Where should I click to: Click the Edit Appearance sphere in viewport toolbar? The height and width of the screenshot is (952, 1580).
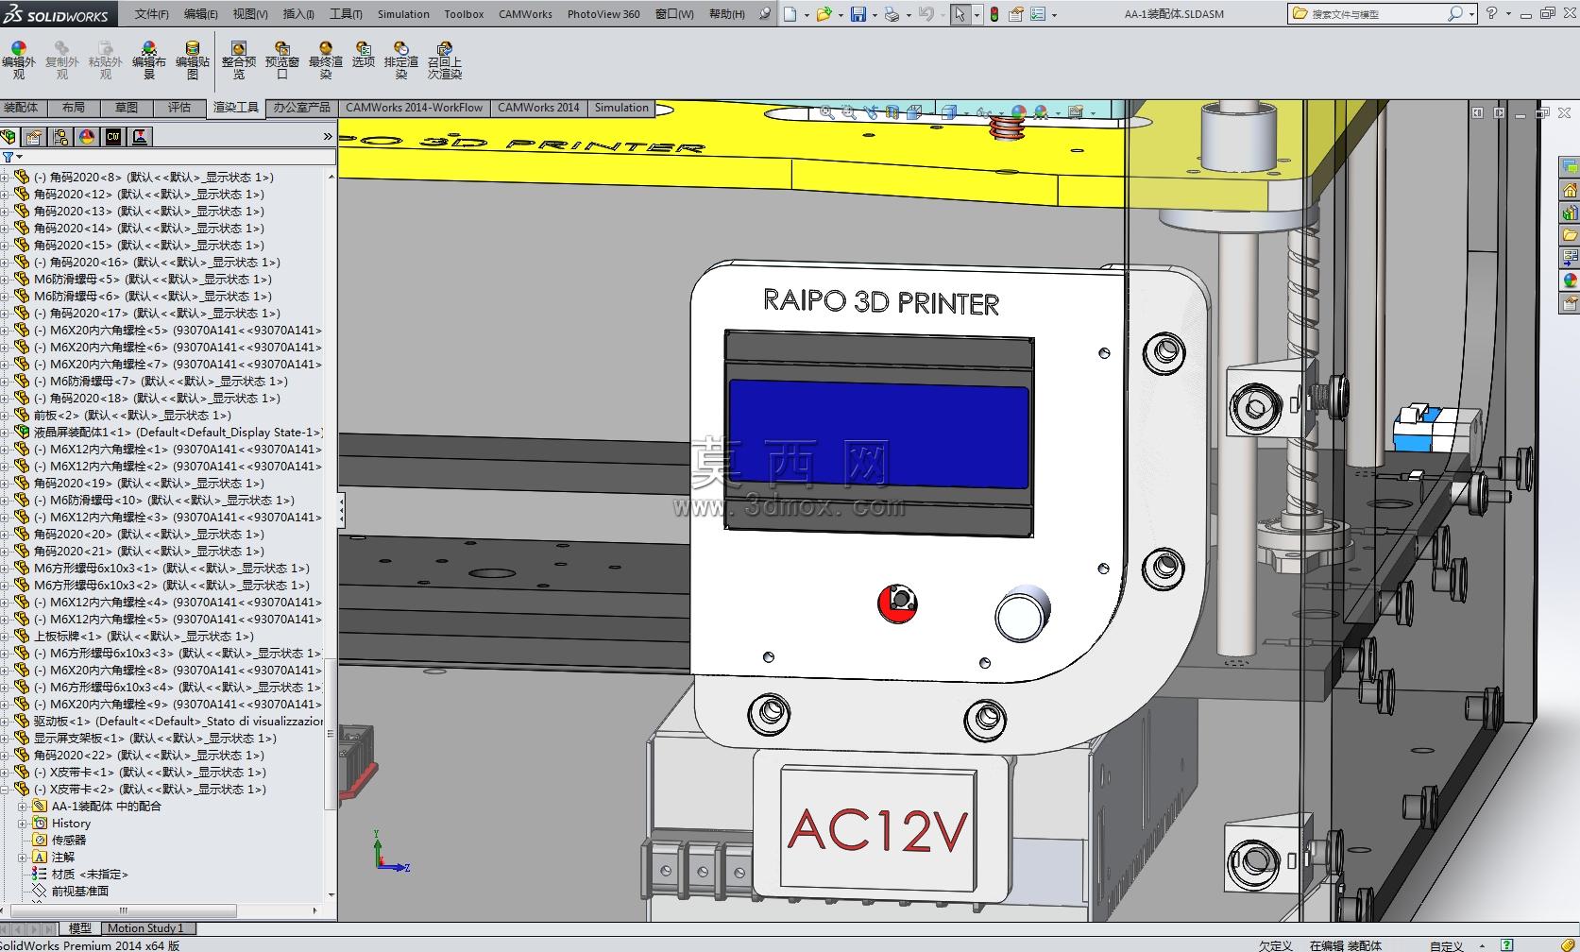[1019, 112]
